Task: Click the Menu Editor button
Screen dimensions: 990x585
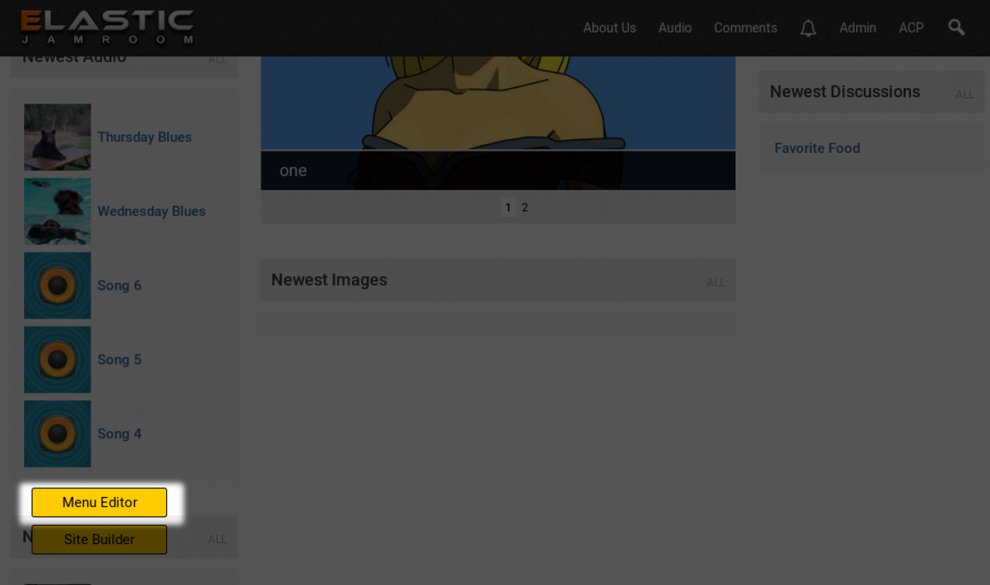Action: pyautogui.click(x=100, y=502)
